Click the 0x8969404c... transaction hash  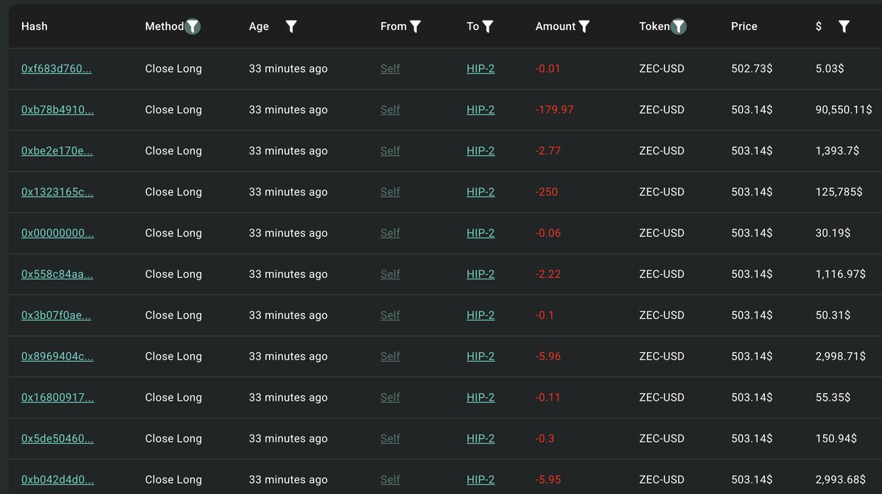click(57, 357)
